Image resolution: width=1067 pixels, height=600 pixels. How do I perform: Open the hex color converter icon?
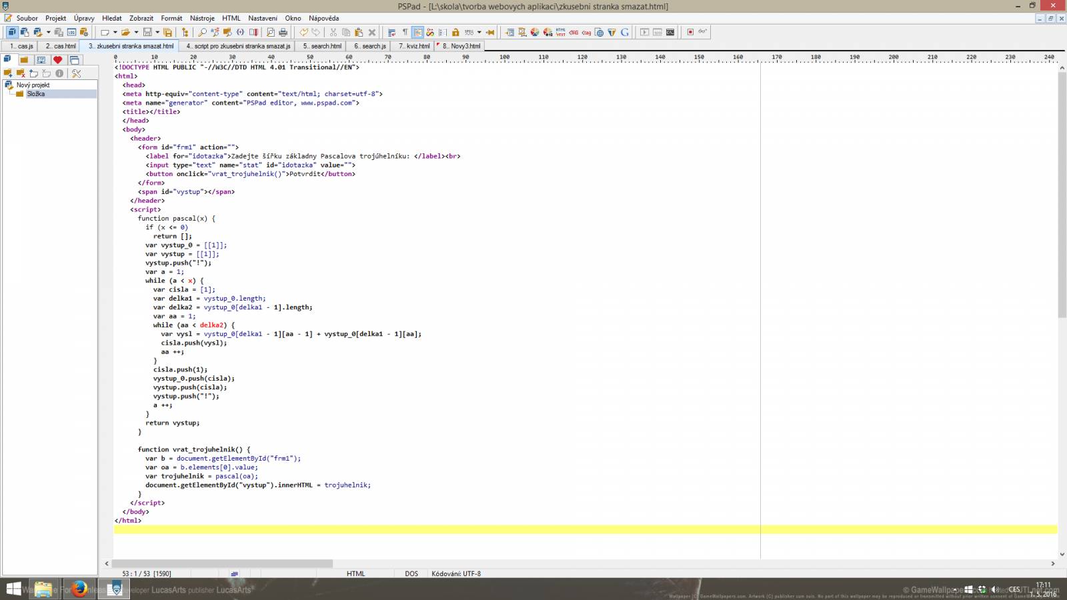click(x=548, y=32)
